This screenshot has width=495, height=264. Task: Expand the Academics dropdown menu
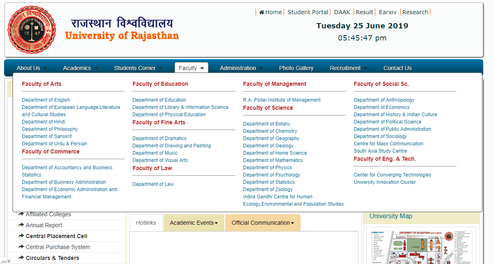coord(80,68)
